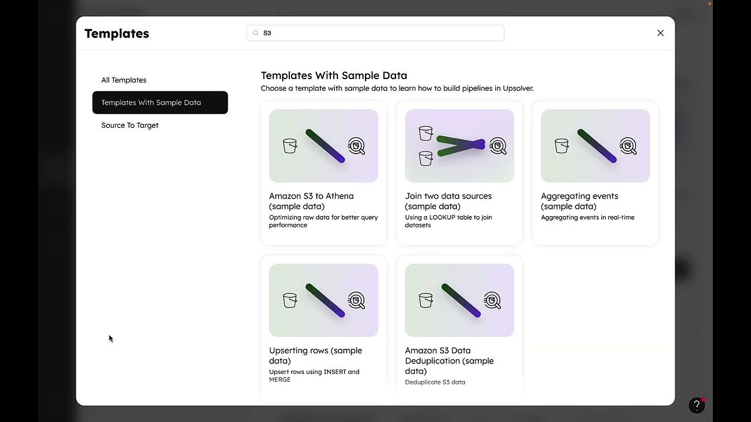This screenshot has height=422, width=751.
Task: Open the help question mark icon
Action: coord(696,405)
